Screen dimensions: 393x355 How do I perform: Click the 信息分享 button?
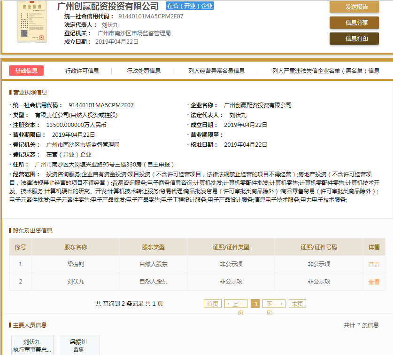tap(354, 23)
